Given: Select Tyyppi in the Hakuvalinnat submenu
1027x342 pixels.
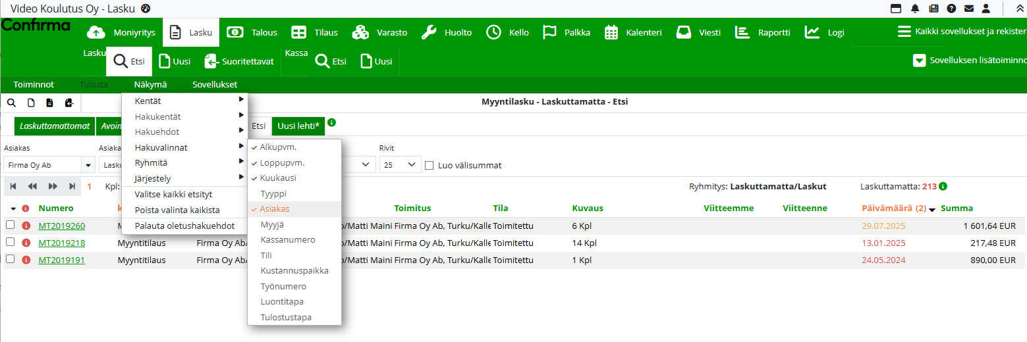Looking at the screenshot, I should tap(273, 194).
